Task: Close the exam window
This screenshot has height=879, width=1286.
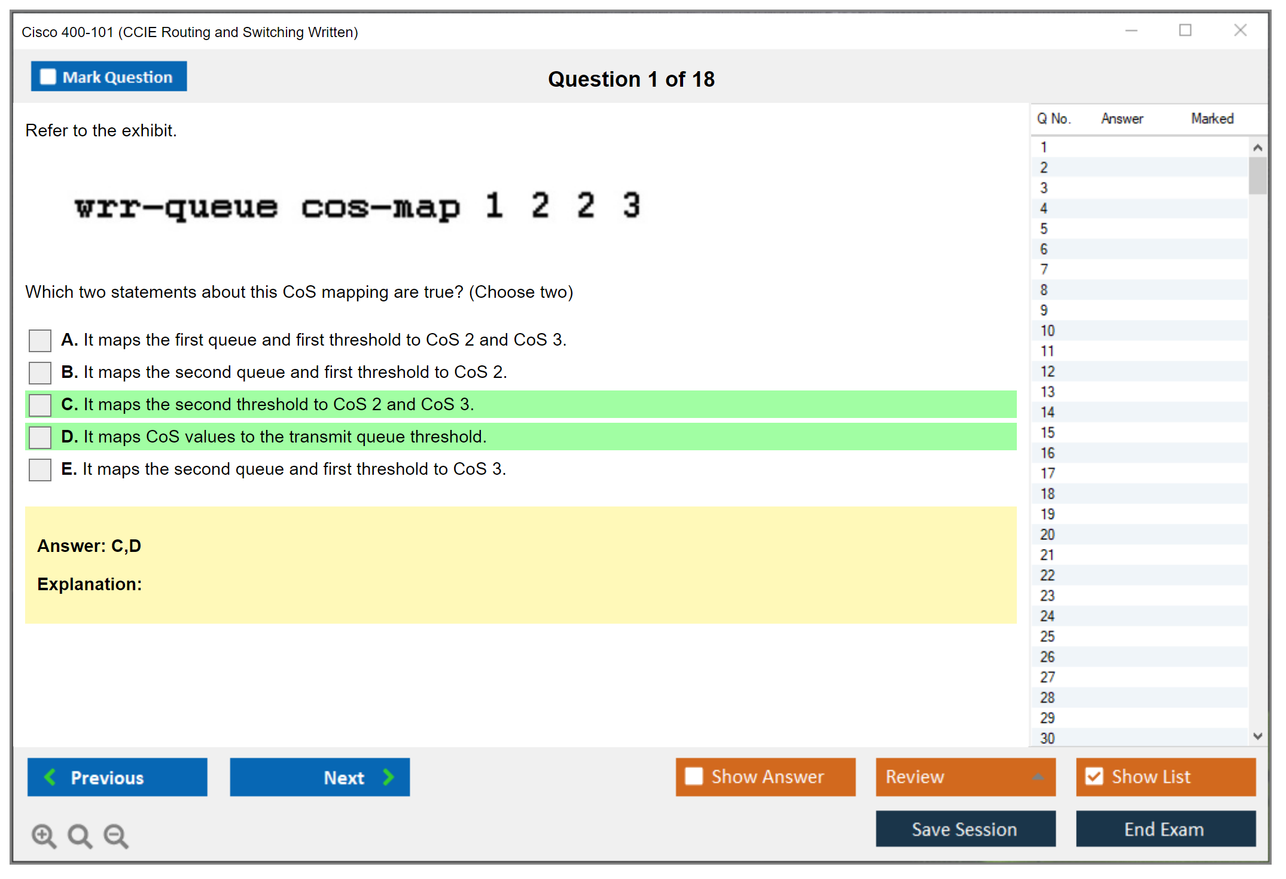Action: click(1240, 30)
